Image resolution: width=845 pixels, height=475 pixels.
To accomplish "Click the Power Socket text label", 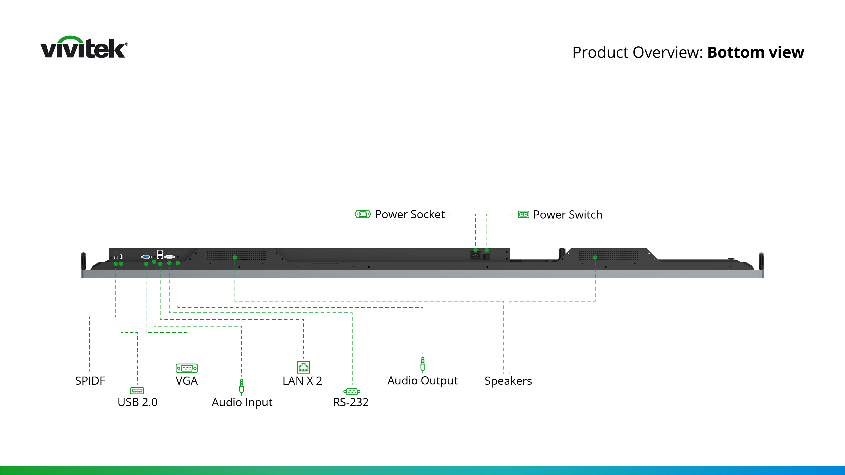I will click(410, 215).
